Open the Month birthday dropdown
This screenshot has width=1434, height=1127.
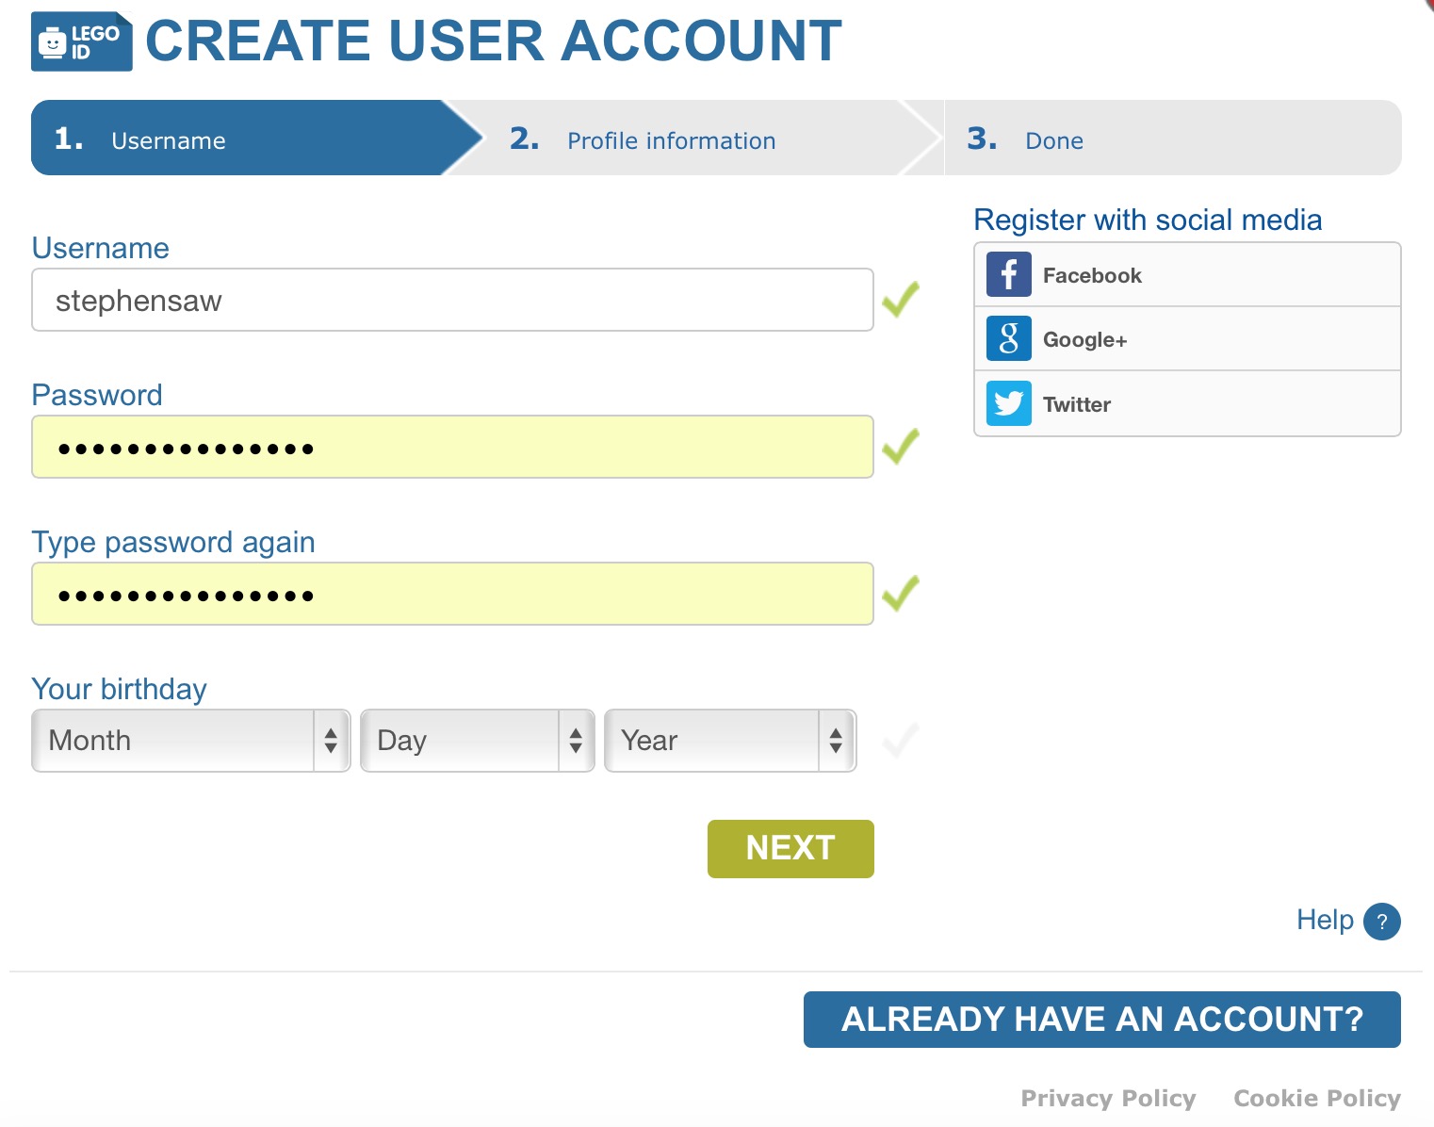[191, 741]
